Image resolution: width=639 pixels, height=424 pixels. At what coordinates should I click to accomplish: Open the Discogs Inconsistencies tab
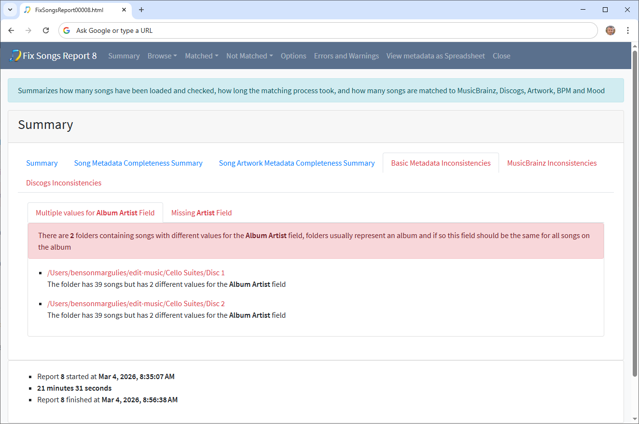(x=64, y=183)
